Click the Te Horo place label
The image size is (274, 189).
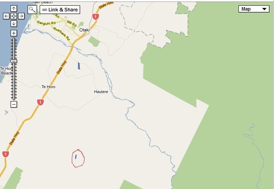tap(48, 87)
